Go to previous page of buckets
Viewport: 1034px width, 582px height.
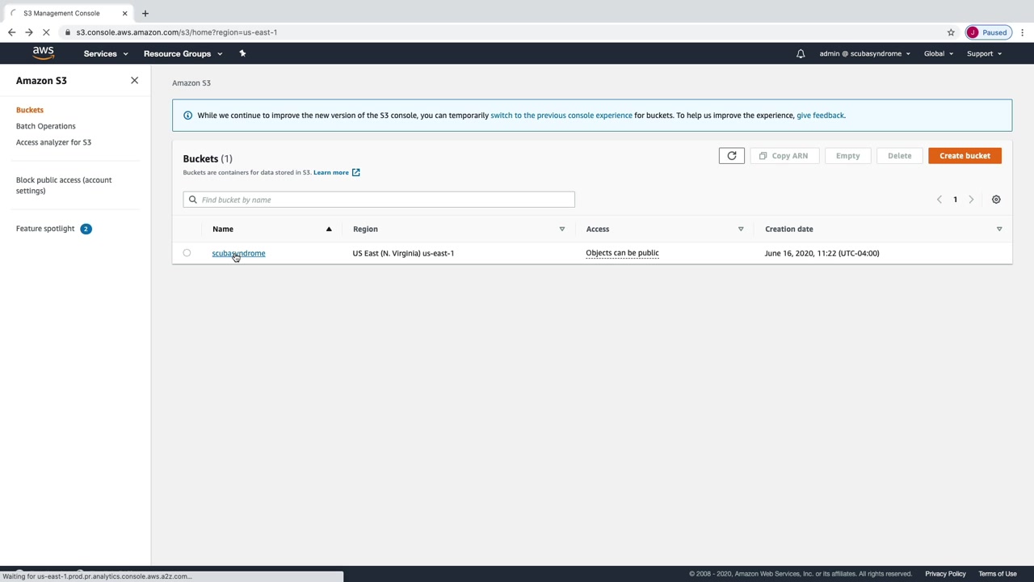pyautogui.click(x=939, y=200)
